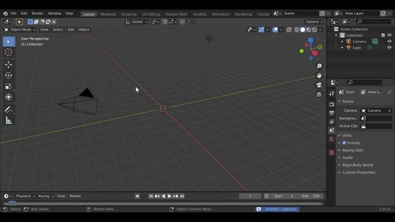This screenshot has width=395, height=222.
Task: Choose the Move tool
Action: point(9,65)
